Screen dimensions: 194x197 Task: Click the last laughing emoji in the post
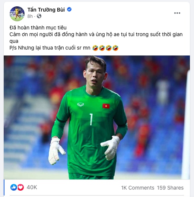coord(115,48)
